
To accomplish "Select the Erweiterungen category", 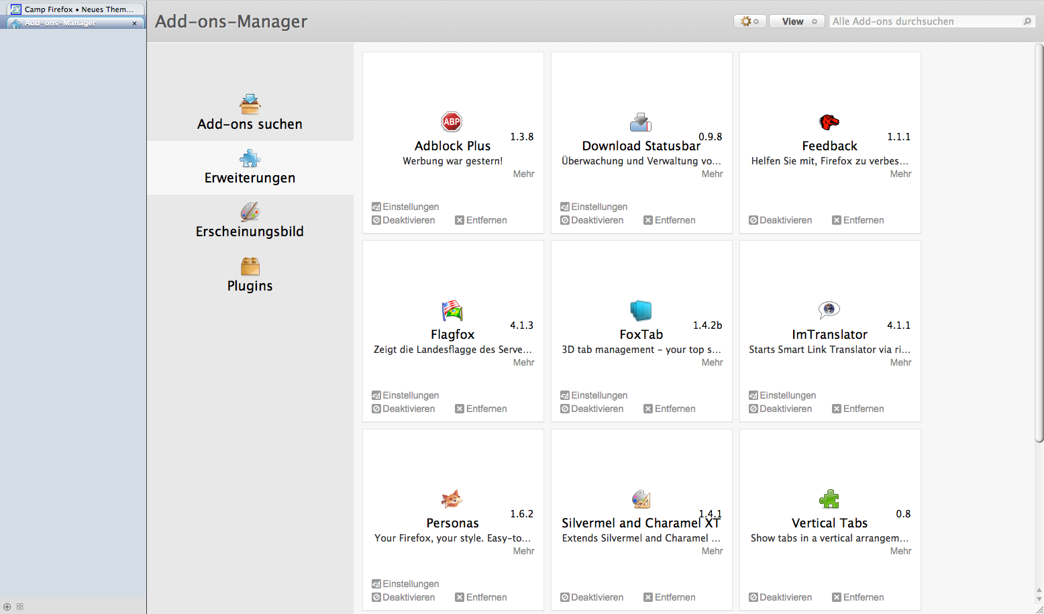I will 250,168.
